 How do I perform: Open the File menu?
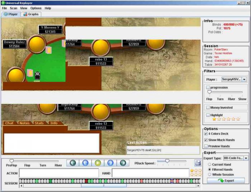click(x=4, y=8)
